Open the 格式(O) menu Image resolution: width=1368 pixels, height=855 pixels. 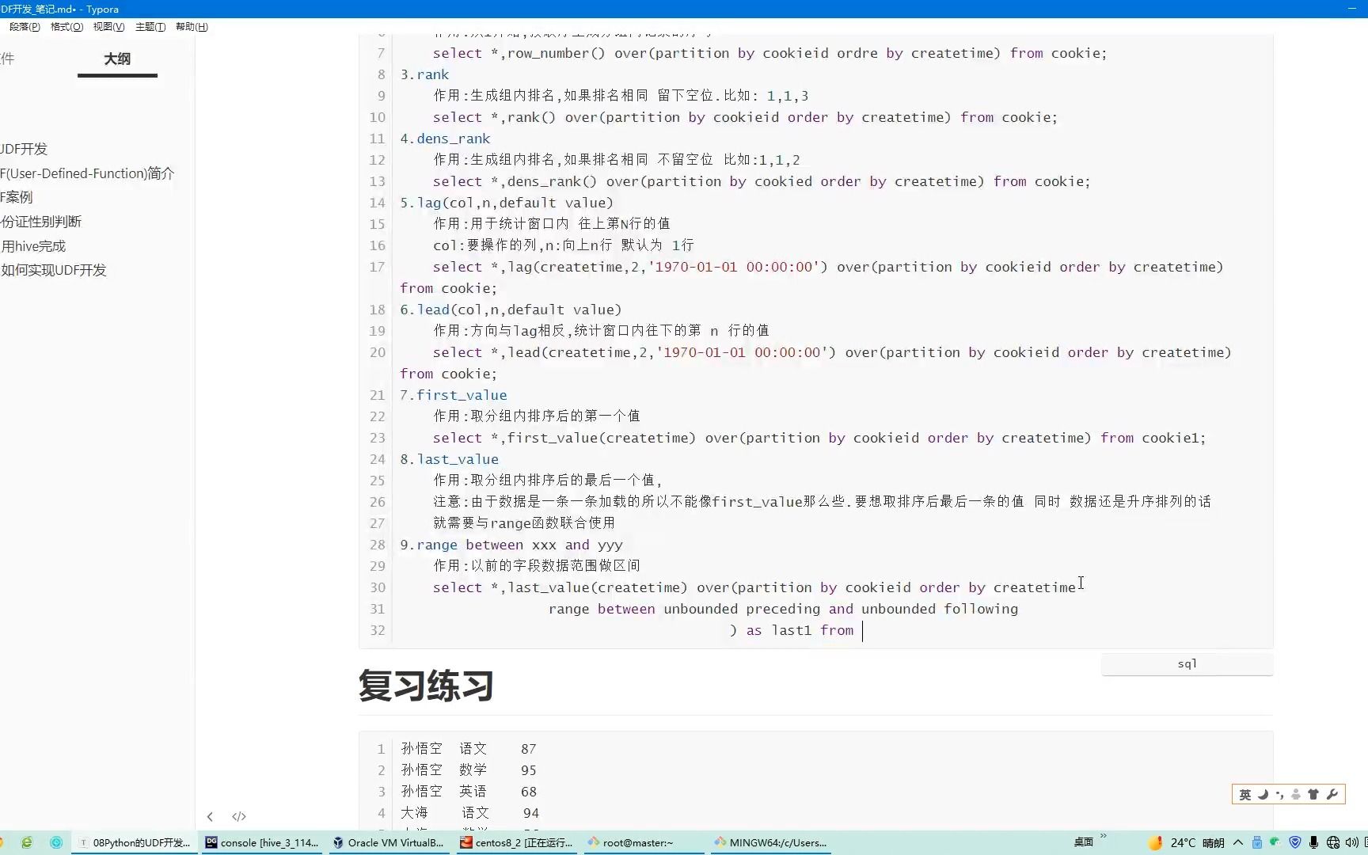[66, 27]
